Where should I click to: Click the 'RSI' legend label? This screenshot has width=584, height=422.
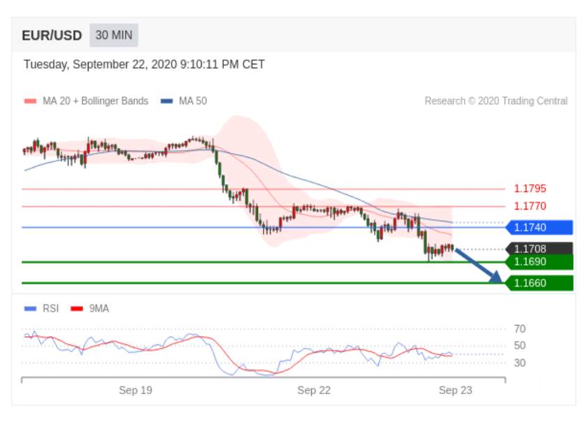[x=51, y=309]
